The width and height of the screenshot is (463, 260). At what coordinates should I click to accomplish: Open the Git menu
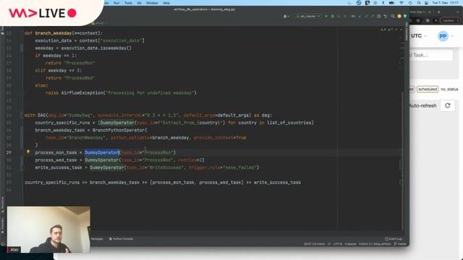click(x=139, y=3)
